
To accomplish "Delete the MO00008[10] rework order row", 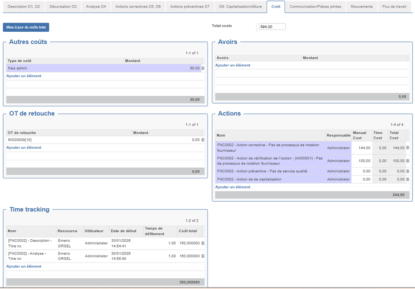I will [x=203, y=140].
